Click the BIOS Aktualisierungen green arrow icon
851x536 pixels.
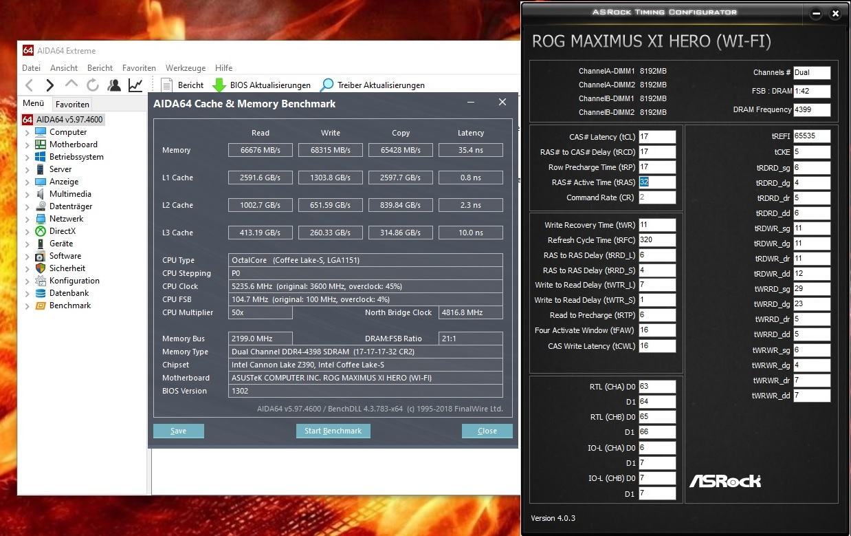[x=219, y=85]
